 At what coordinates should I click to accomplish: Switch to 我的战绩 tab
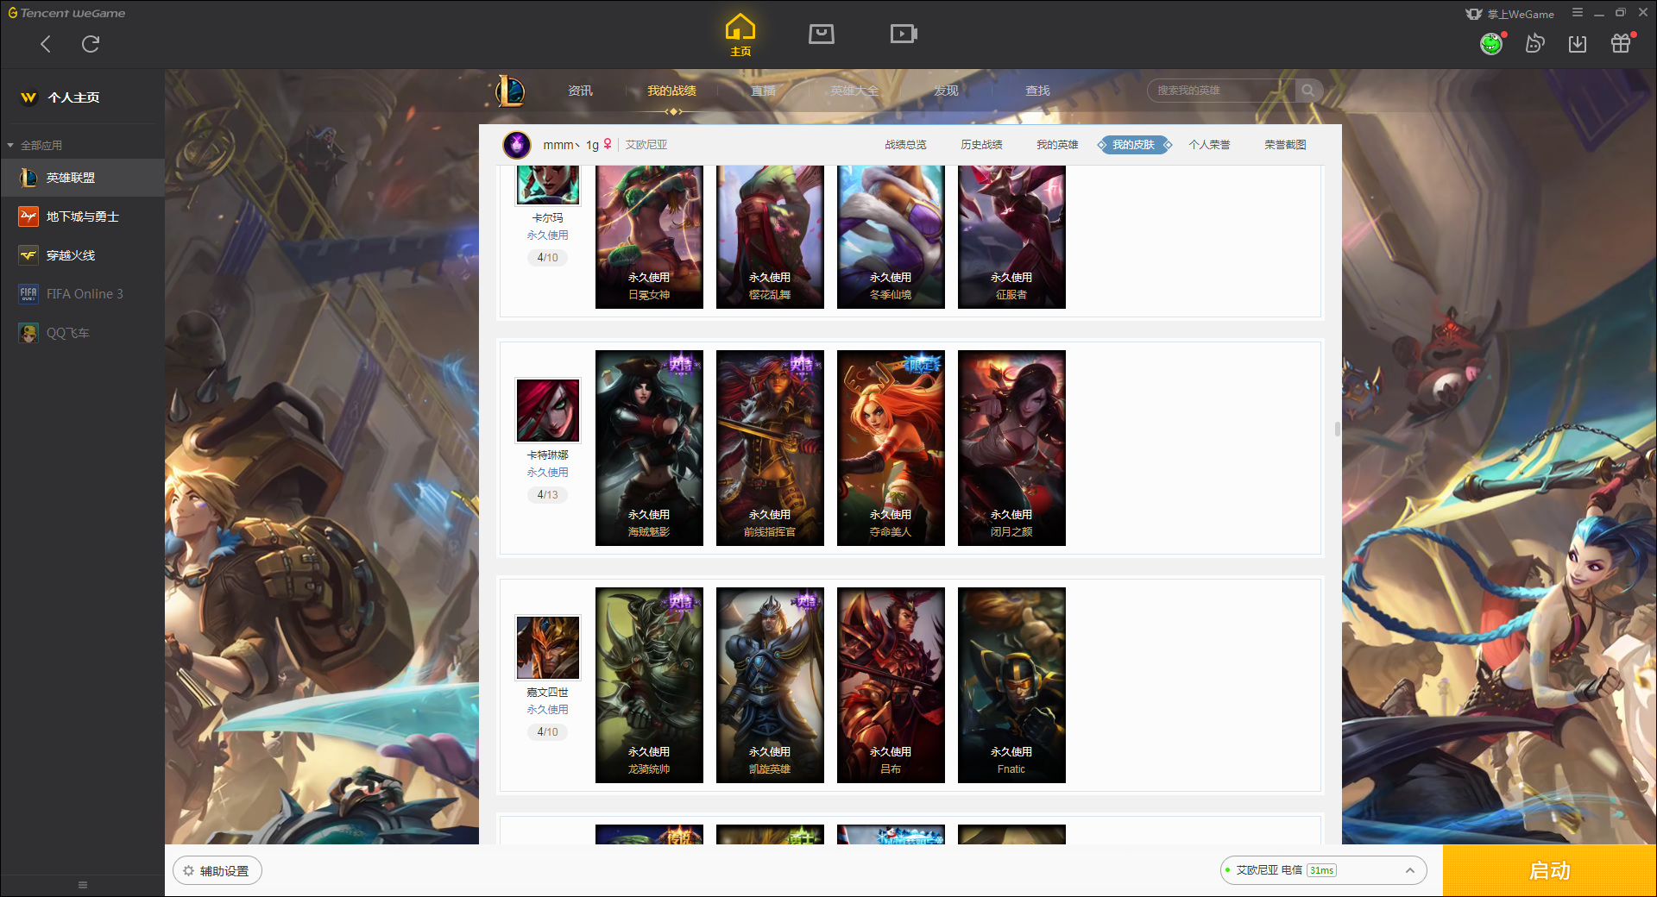tap(671, 91)
